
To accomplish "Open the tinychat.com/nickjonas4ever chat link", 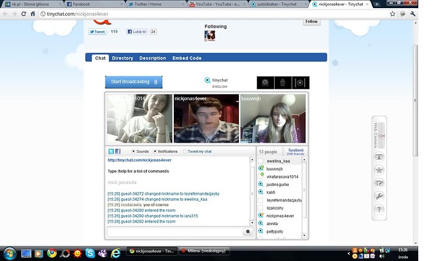I will (x=139, y=160).
